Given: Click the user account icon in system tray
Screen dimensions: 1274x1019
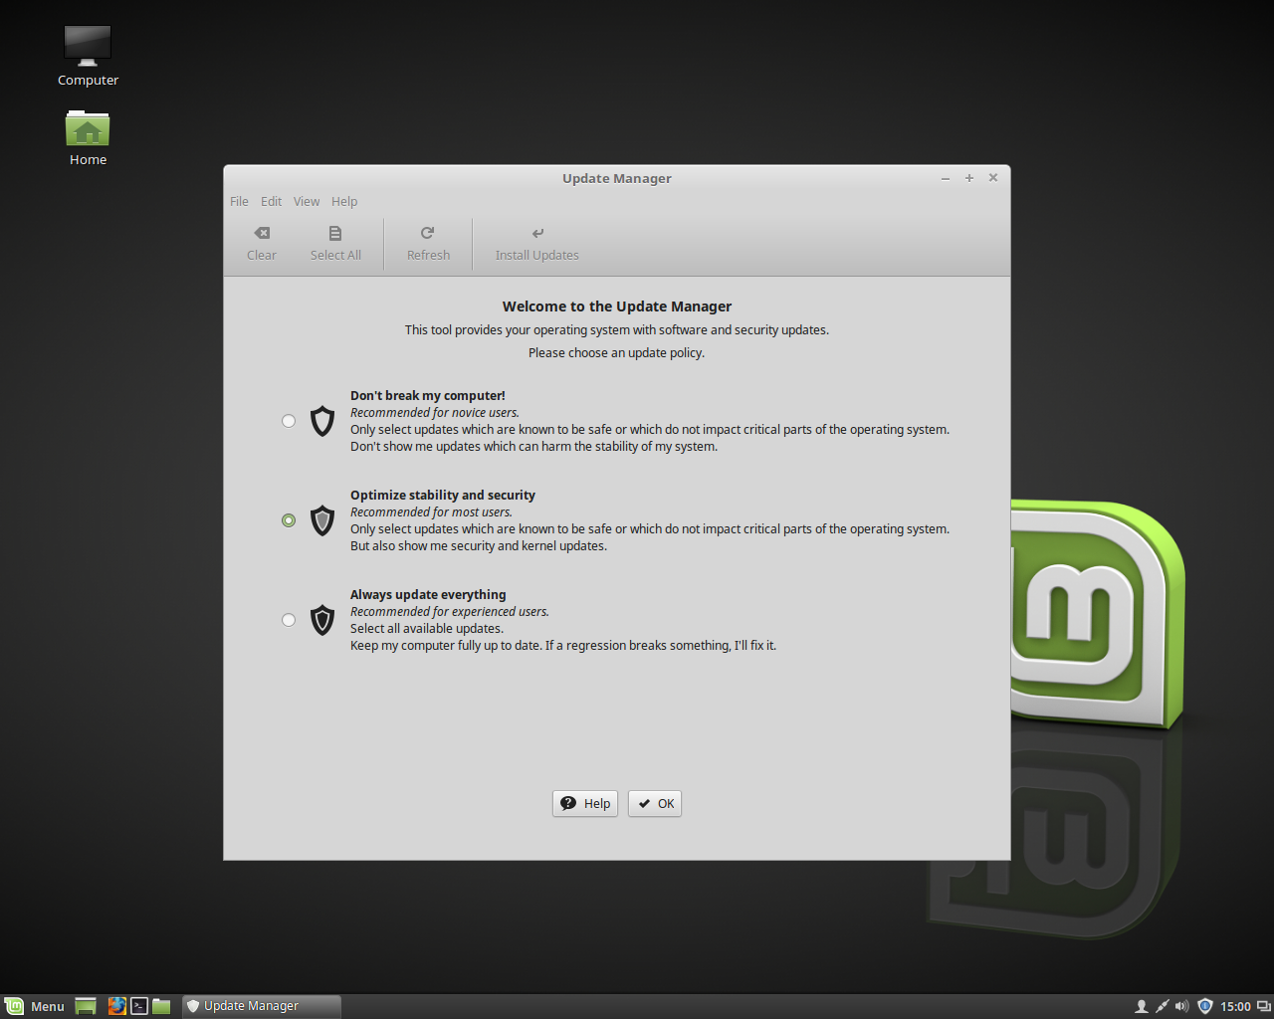Looking at the screenshot, I should tap(1142, 1006).
